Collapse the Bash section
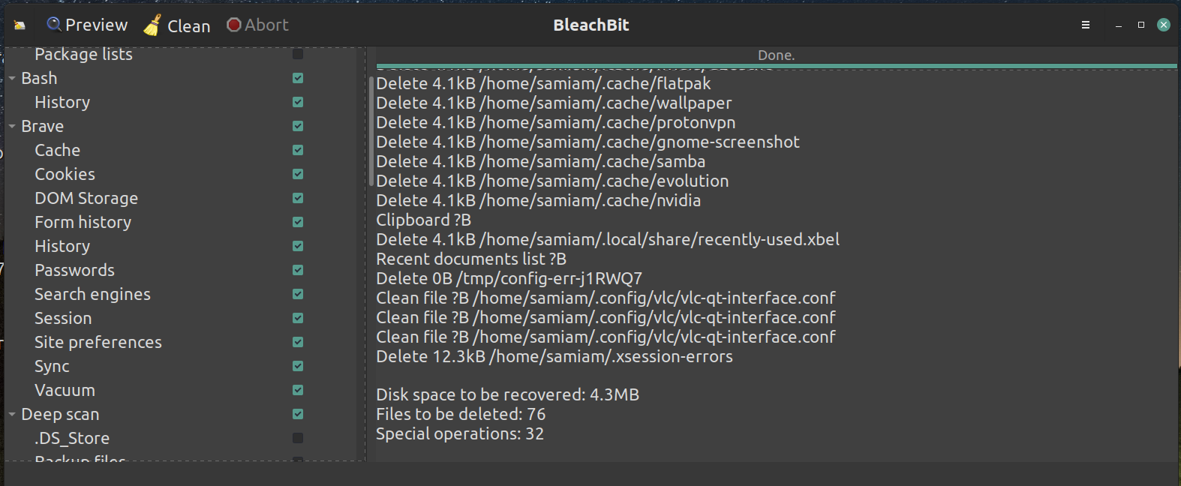The width and height of the screenshot is (1181, 486). pyautogui.click(x=12, y=78)
